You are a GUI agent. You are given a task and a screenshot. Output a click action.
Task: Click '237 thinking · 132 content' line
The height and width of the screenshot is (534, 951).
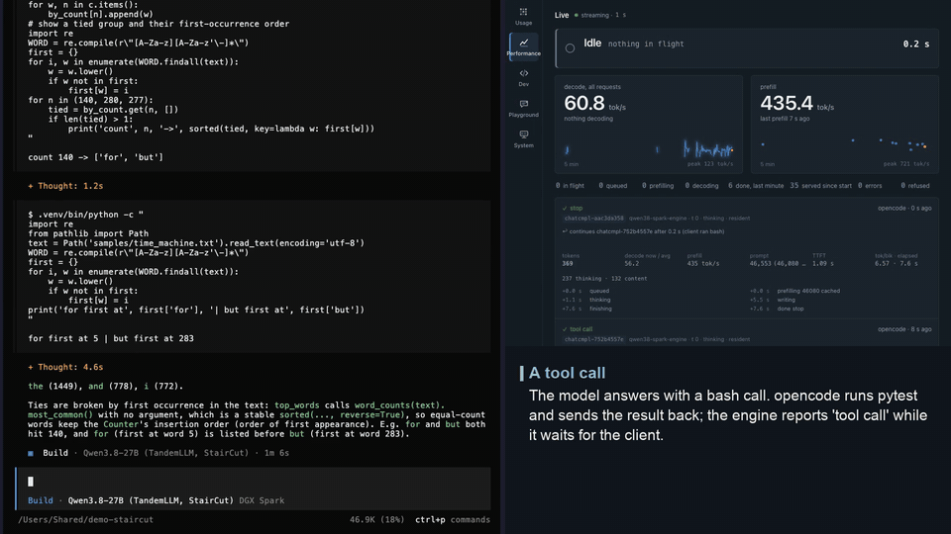pos(604,279)
